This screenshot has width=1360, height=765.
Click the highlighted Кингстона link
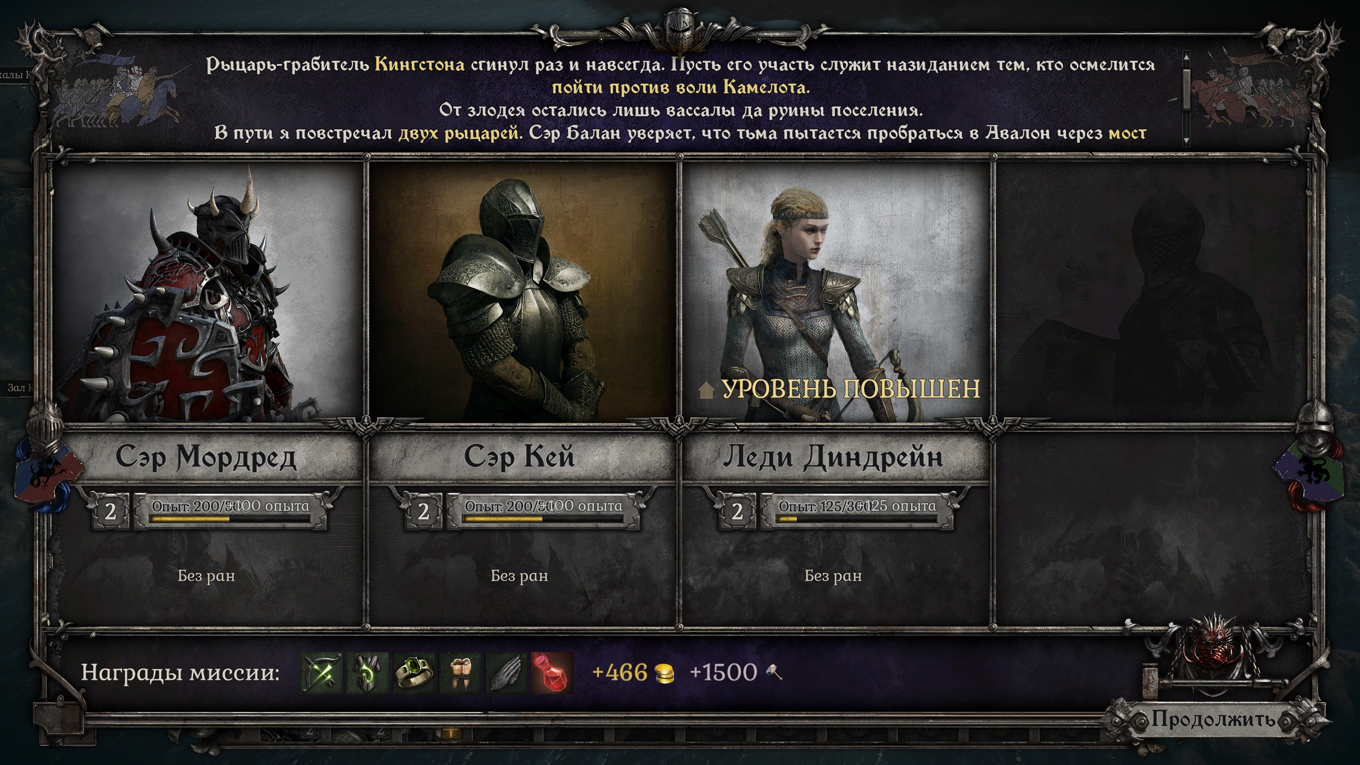coord(420,65)
